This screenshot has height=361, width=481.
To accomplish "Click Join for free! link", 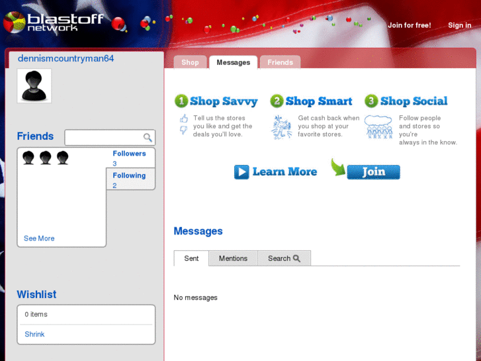I will coord(410,25).
